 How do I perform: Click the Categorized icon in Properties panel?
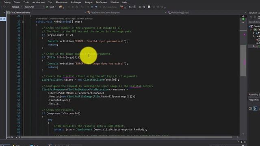(x=251, y=109)
